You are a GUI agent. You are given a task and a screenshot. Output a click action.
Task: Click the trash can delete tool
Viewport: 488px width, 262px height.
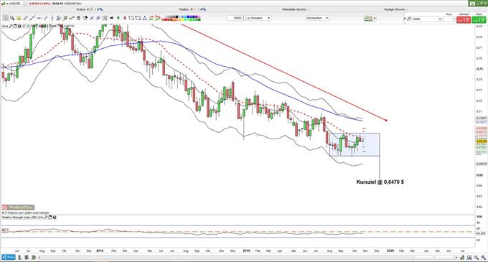[x=78, y=18]
